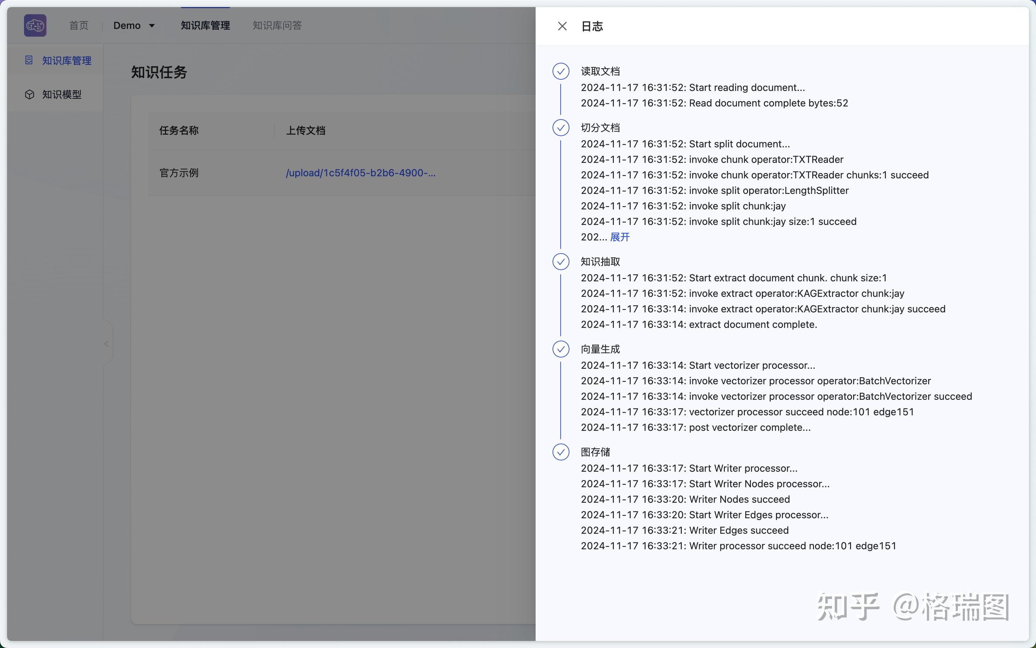Click the check icon beside 读取文档
The image size is (1036, 648).
(x=561, y=71)
